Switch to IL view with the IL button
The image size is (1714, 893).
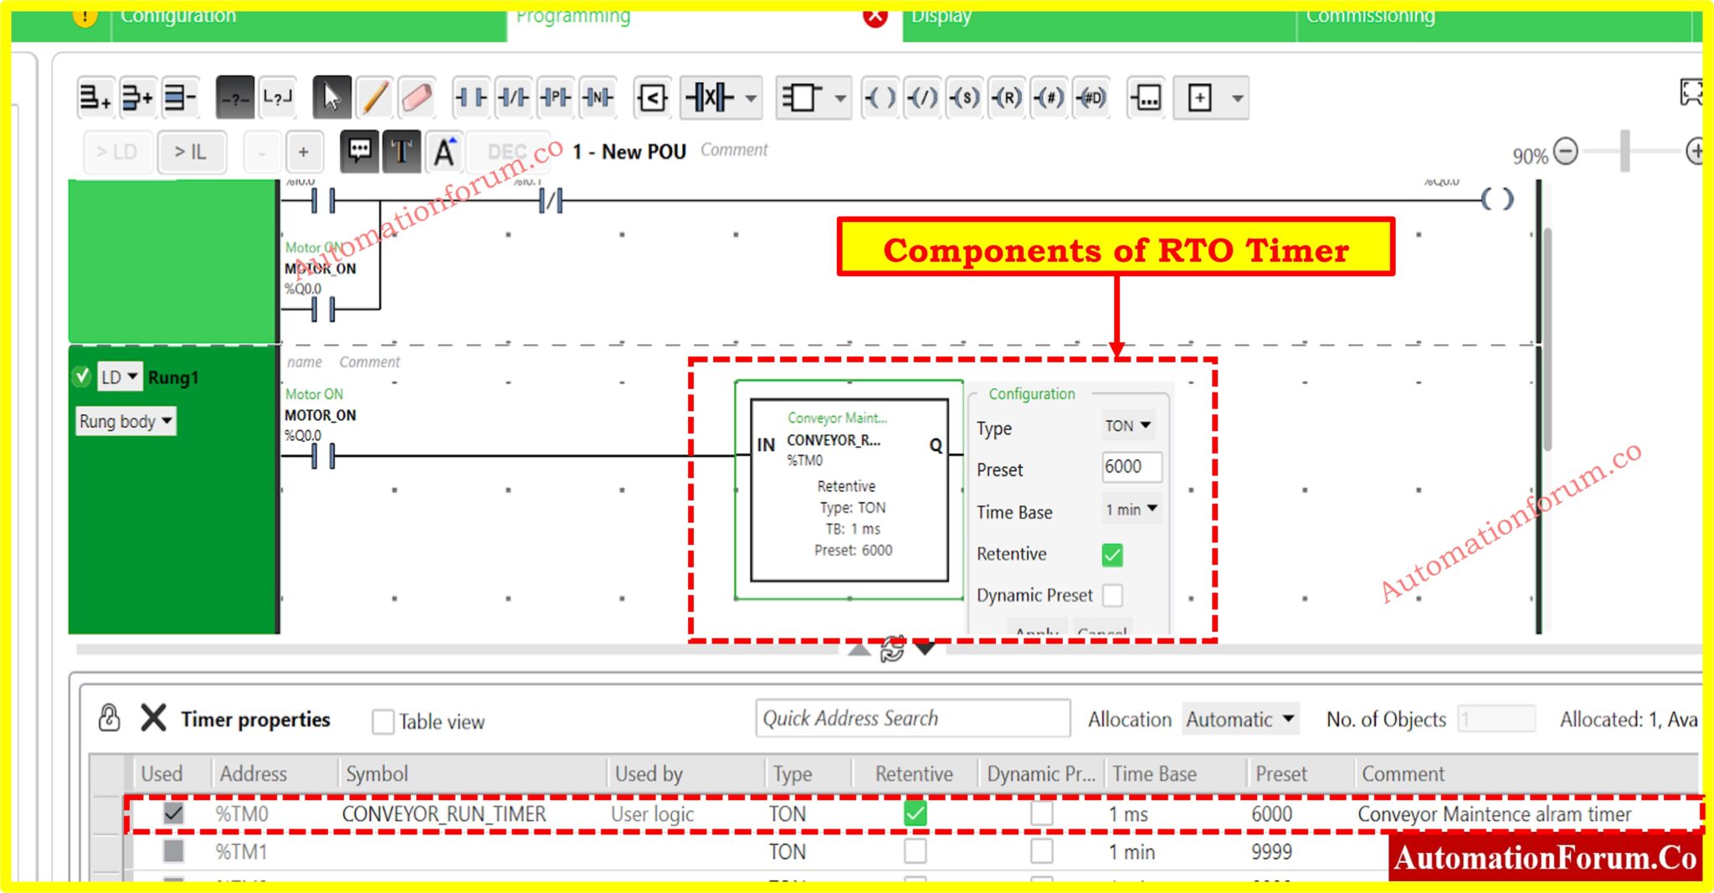[191, 151]
